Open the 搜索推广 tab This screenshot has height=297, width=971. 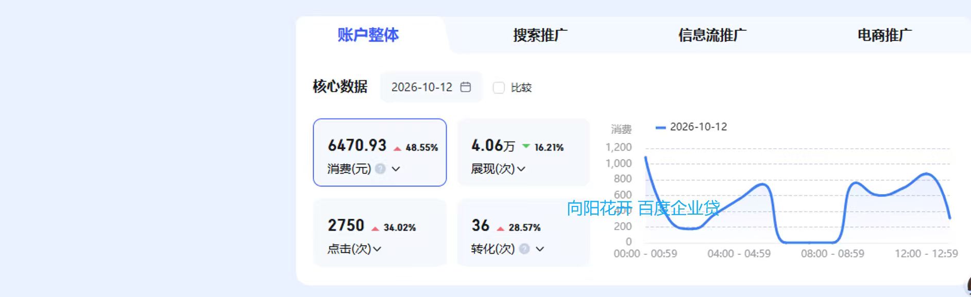click(540, 35)
